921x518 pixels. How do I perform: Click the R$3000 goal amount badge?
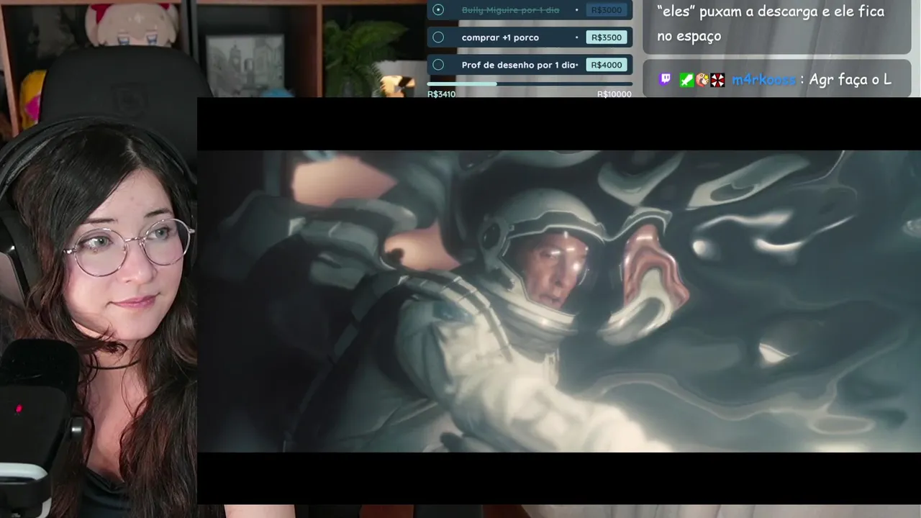[607, 10]
